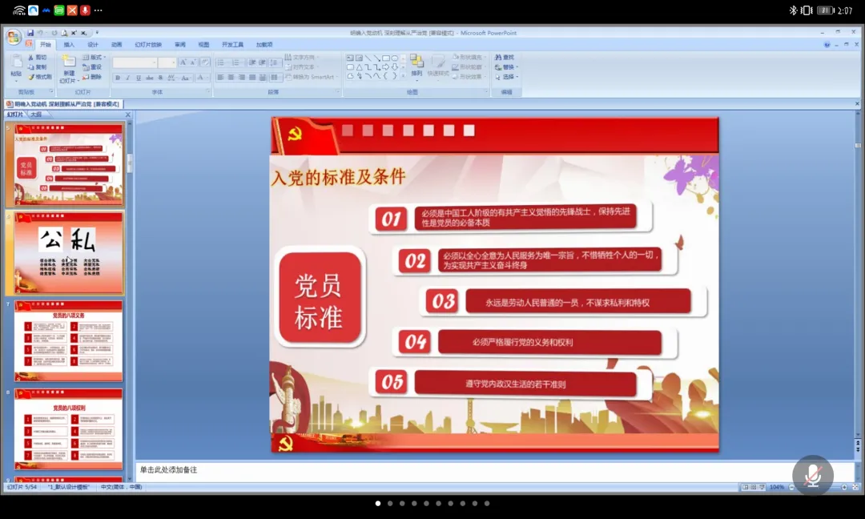Click the Reset (重设) slide button
Screen dimensions: 865x519
(93, 67)
